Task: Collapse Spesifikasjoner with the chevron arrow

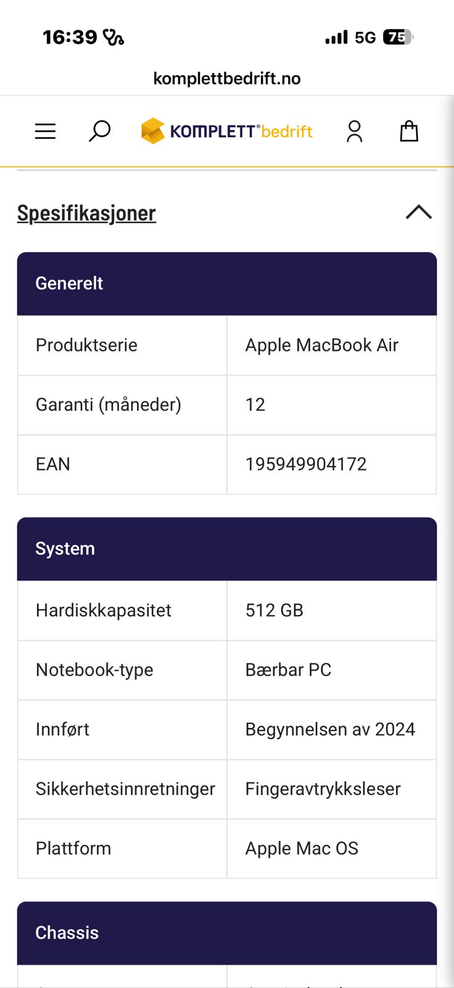Action: [x=419, y=212]
